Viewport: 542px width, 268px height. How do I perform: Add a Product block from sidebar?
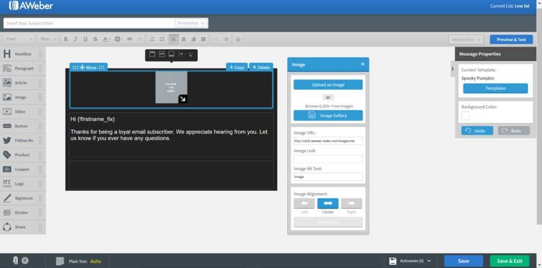tap(23, 155)
